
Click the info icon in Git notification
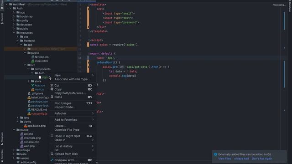[215, 154]
